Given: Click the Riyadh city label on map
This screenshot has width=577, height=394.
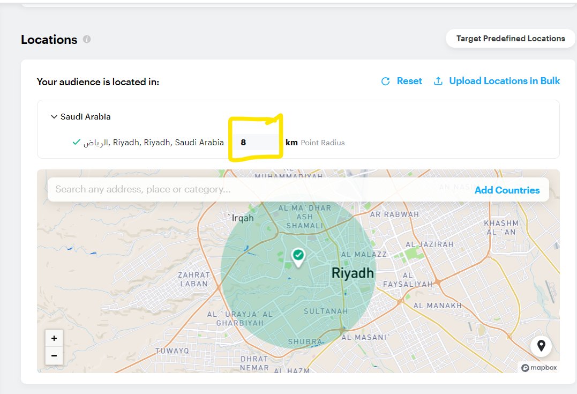Looking at the screenshot, I should tap(353, 273).
